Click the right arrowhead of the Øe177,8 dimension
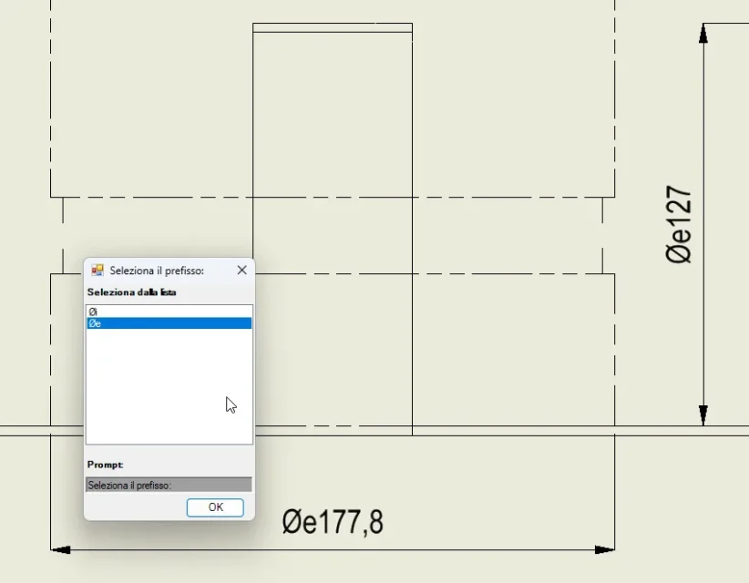The height and width of the screenshot is (583, 749). coord(604,549)
